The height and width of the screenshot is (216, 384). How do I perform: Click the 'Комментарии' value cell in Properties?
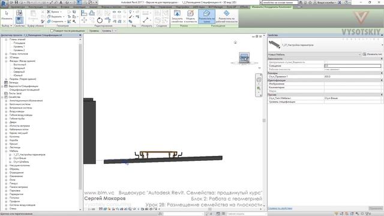coord(353,88)
